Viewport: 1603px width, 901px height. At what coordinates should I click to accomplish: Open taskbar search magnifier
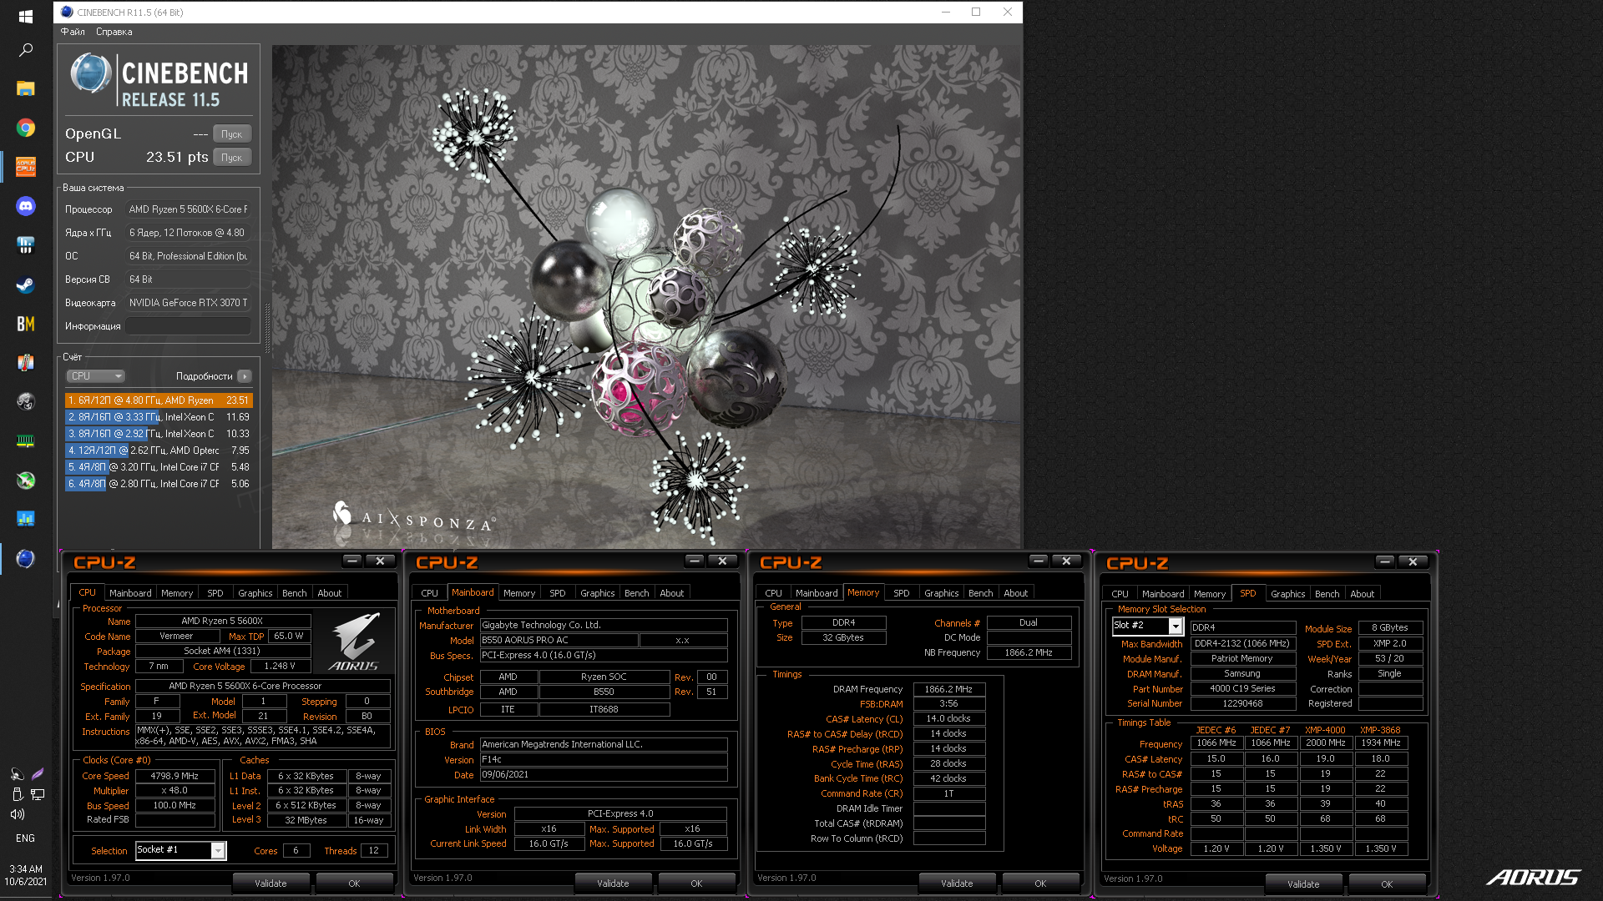[25, 50]
